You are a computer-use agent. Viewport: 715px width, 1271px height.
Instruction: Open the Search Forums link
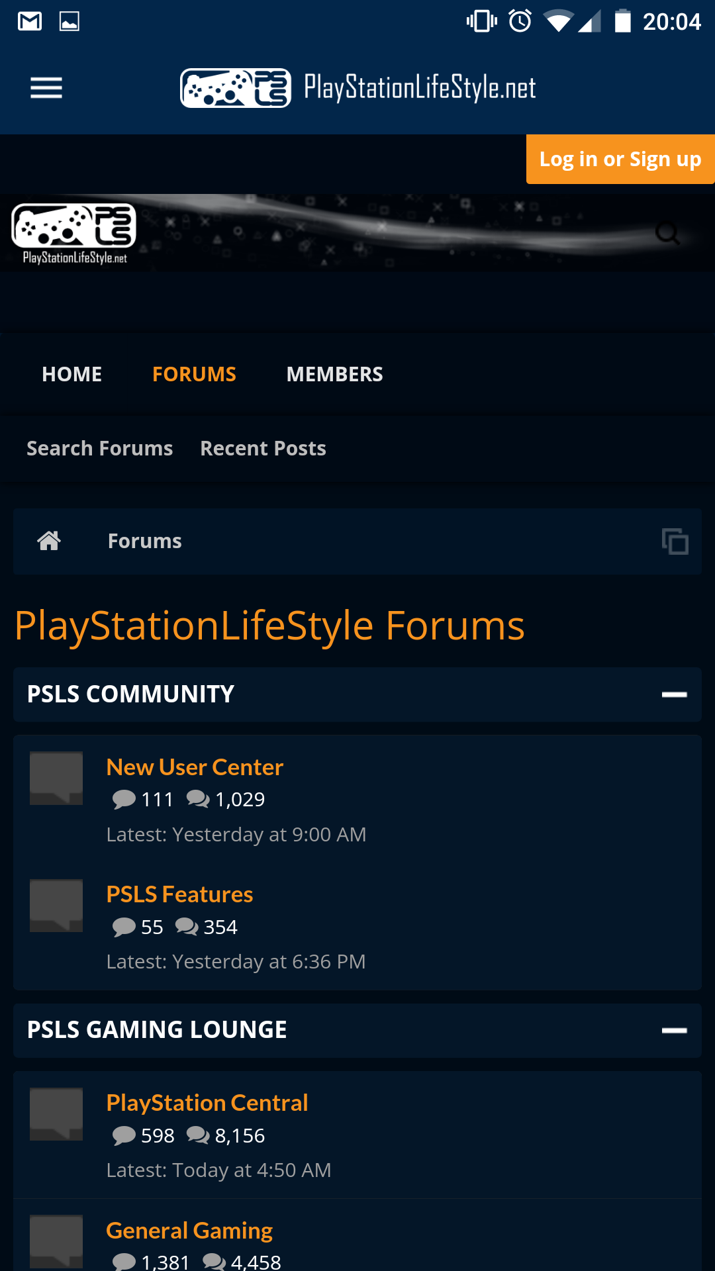[x=99, y=448]
